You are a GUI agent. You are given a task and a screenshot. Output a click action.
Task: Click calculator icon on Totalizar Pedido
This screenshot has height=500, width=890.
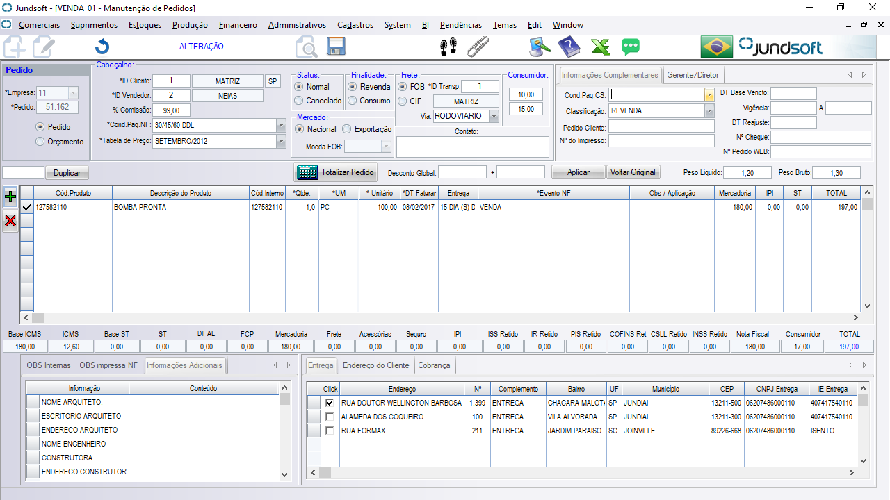click(307, 172)
